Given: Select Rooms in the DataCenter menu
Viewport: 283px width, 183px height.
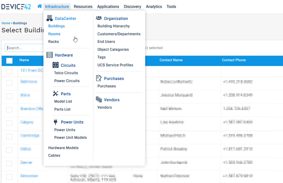Looking at the screenshot, I should coord(54,34).
